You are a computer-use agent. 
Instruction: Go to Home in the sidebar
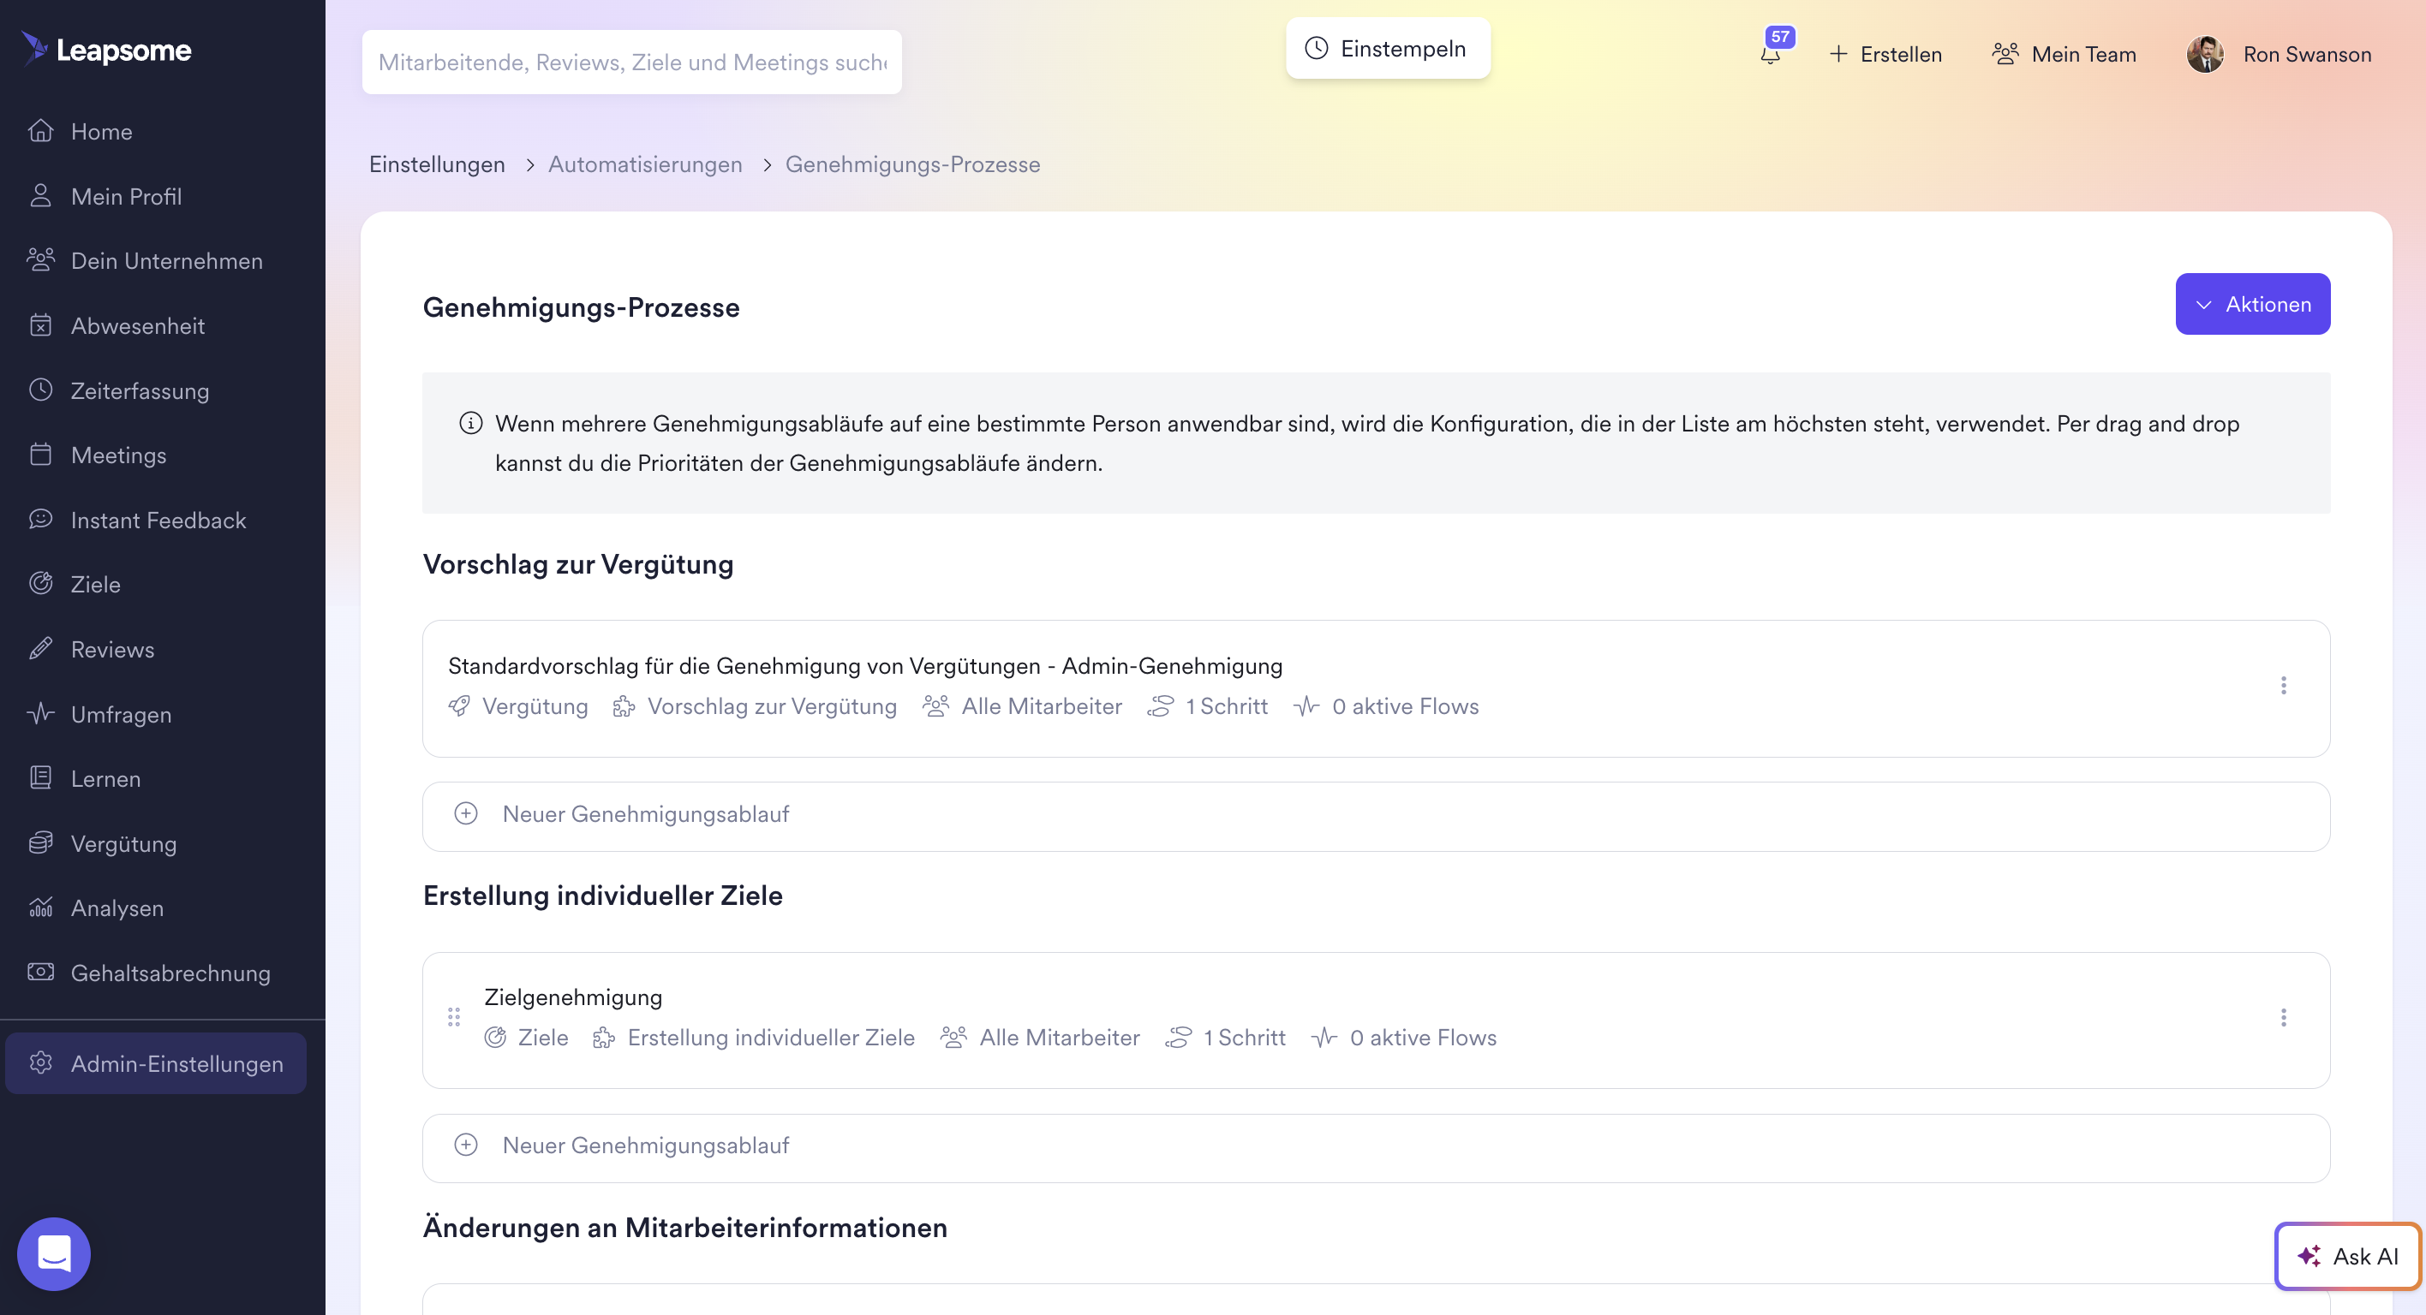click(x=102, y=131)
